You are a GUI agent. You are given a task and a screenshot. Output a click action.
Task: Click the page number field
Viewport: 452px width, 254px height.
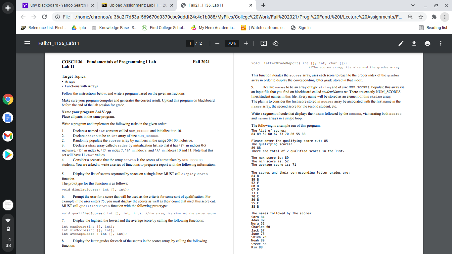pos(190,43)
